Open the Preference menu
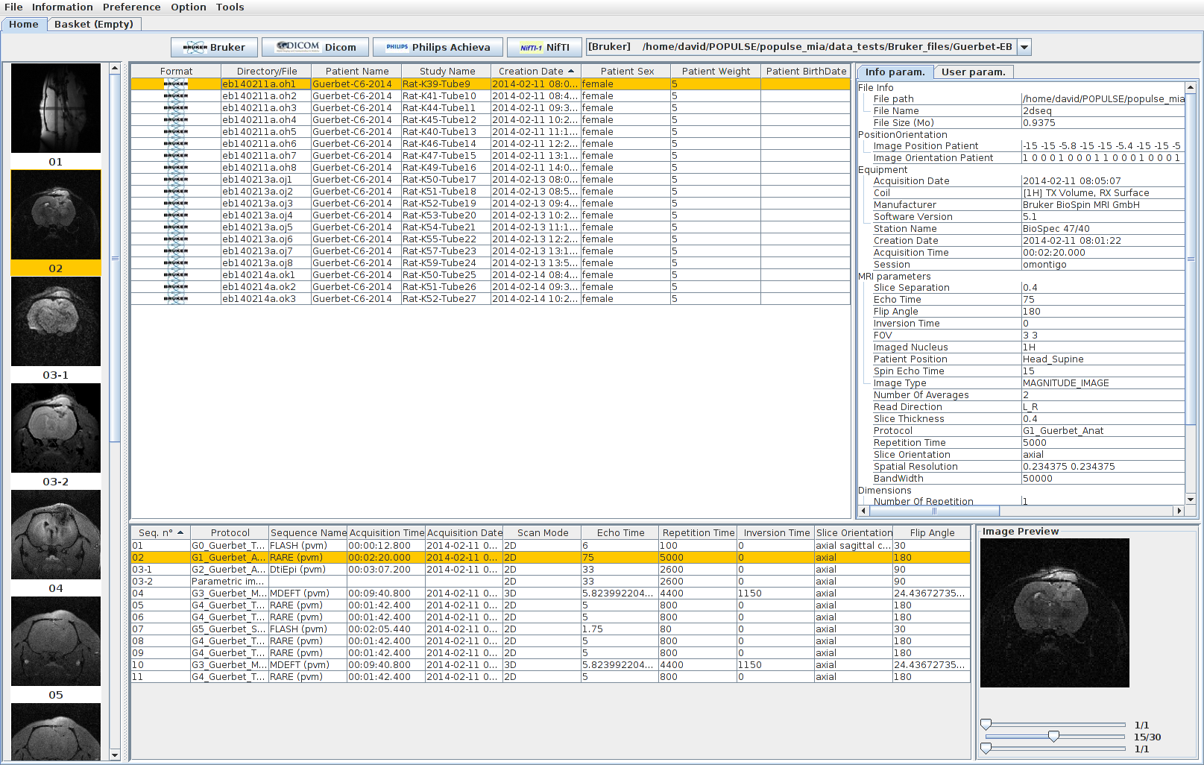This screenshot has width=1204, height=765. tap(131, 7)
